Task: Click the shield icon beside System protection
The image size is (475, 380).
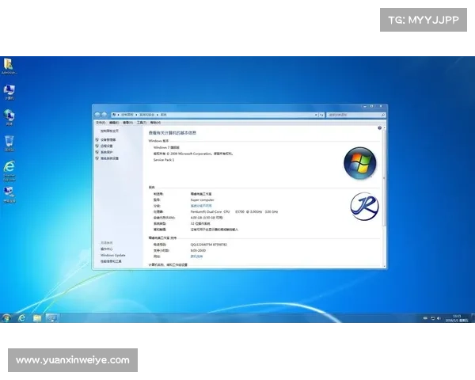Action: (x=97, y=152)
